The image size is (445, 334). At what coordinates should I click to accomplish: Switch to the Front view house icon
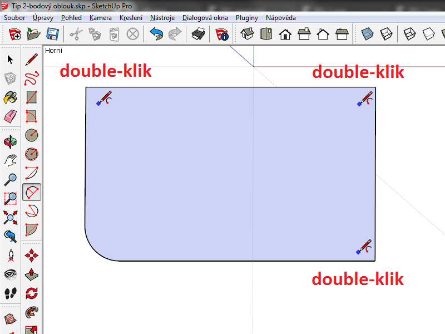pos(285,35)
